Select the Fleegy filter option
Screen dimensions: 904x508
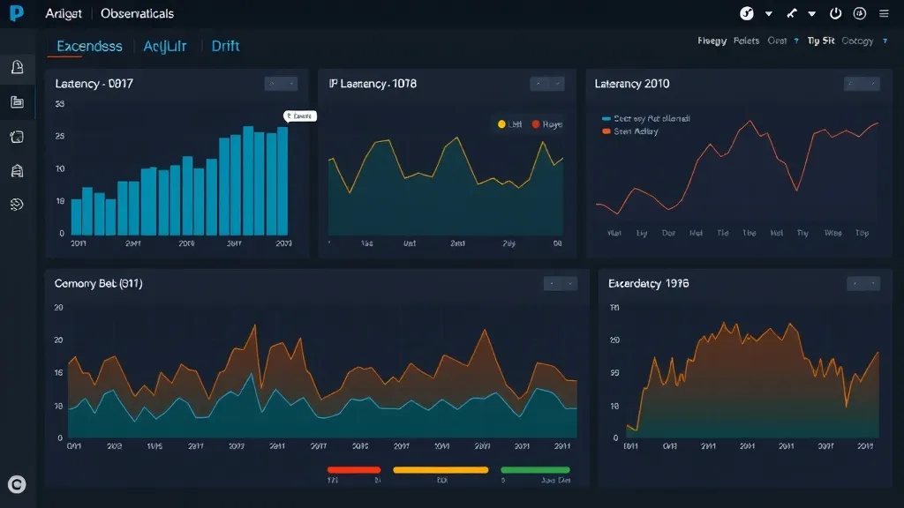coord(712,41)
